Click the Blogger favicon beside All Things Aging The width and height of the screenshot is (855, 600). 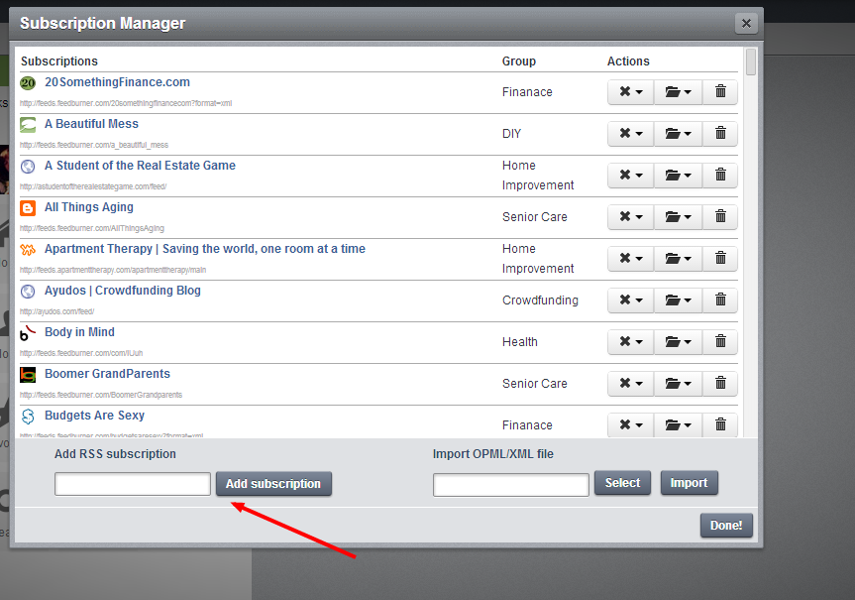click(x=28, y=208)
